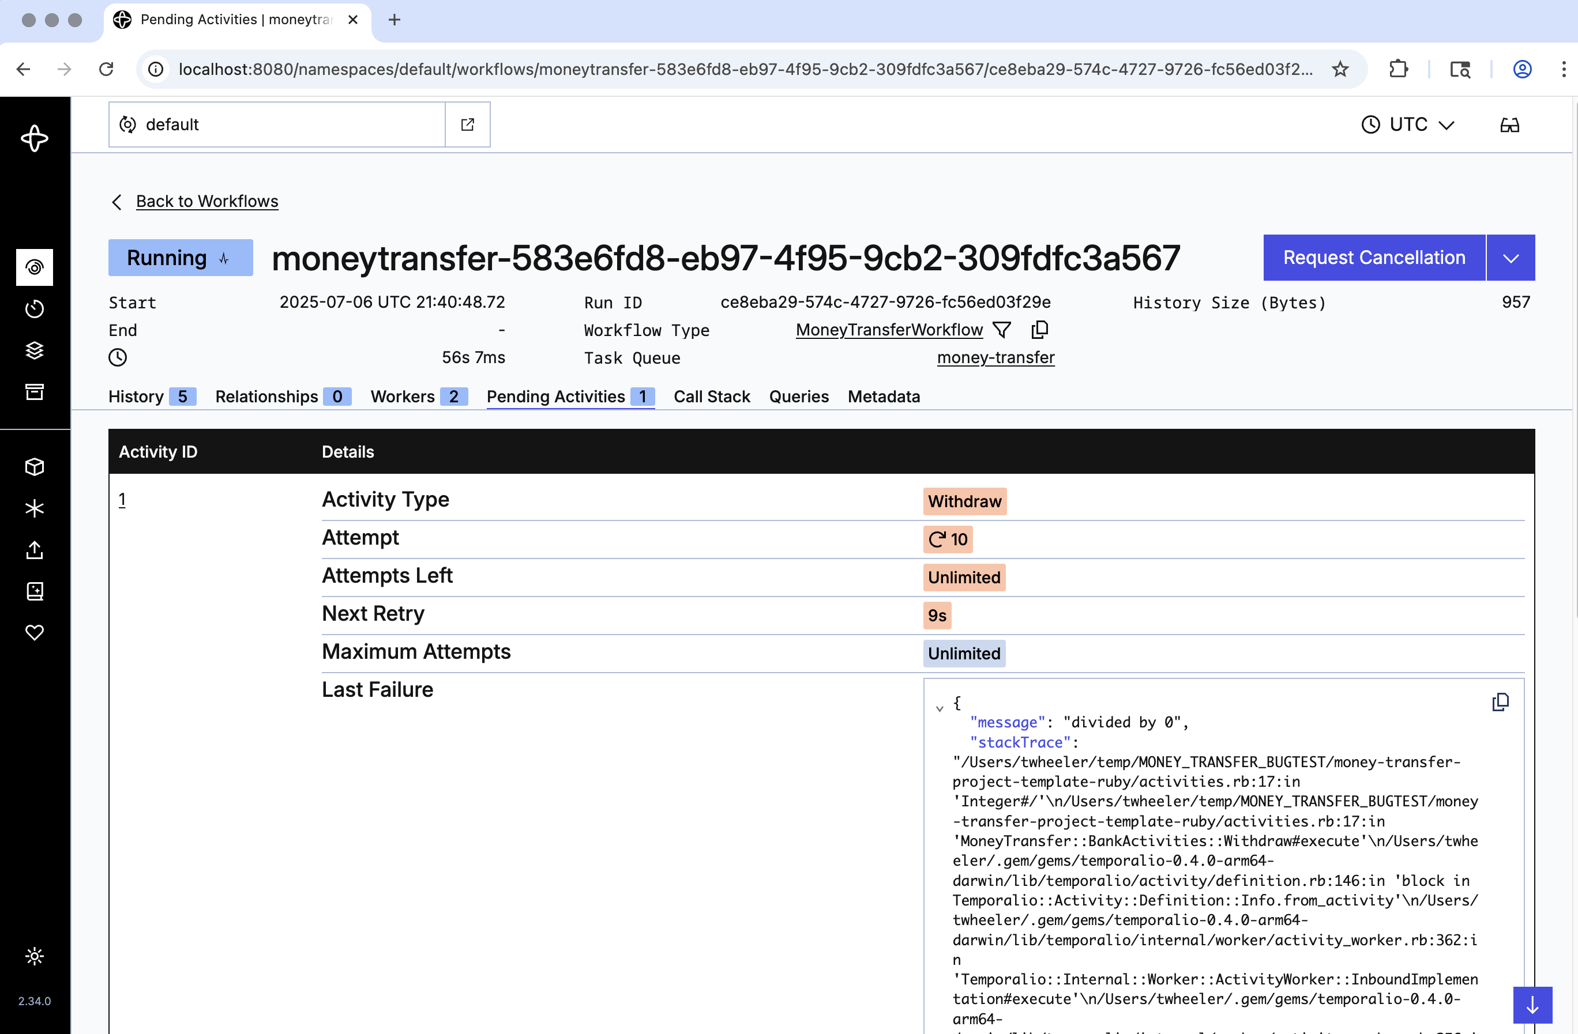Send feedback using the heart sidebar icon

[35, 632]
